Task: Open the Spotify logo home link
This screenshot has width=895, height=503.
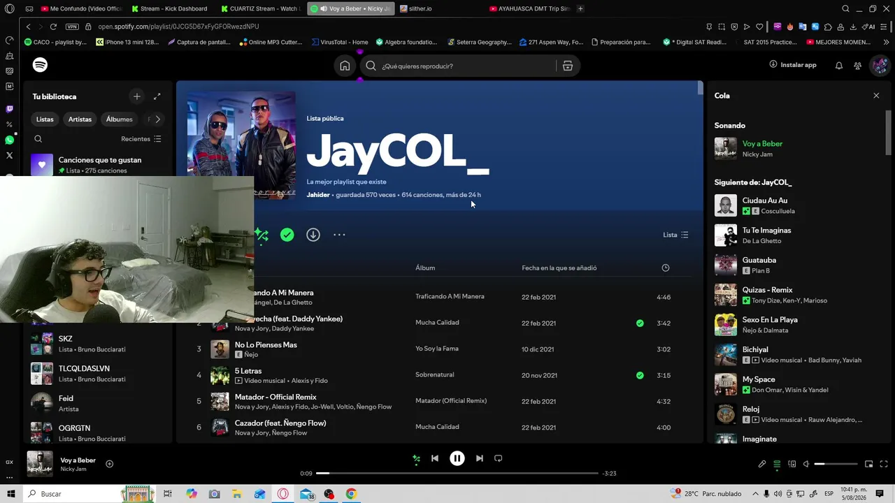Action: 40,65
